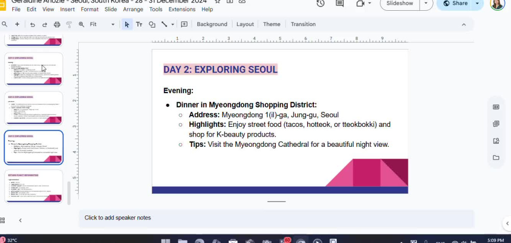Screen dimensions: 511x243
Task: Start the Slideshow
Action: [400, 3]
